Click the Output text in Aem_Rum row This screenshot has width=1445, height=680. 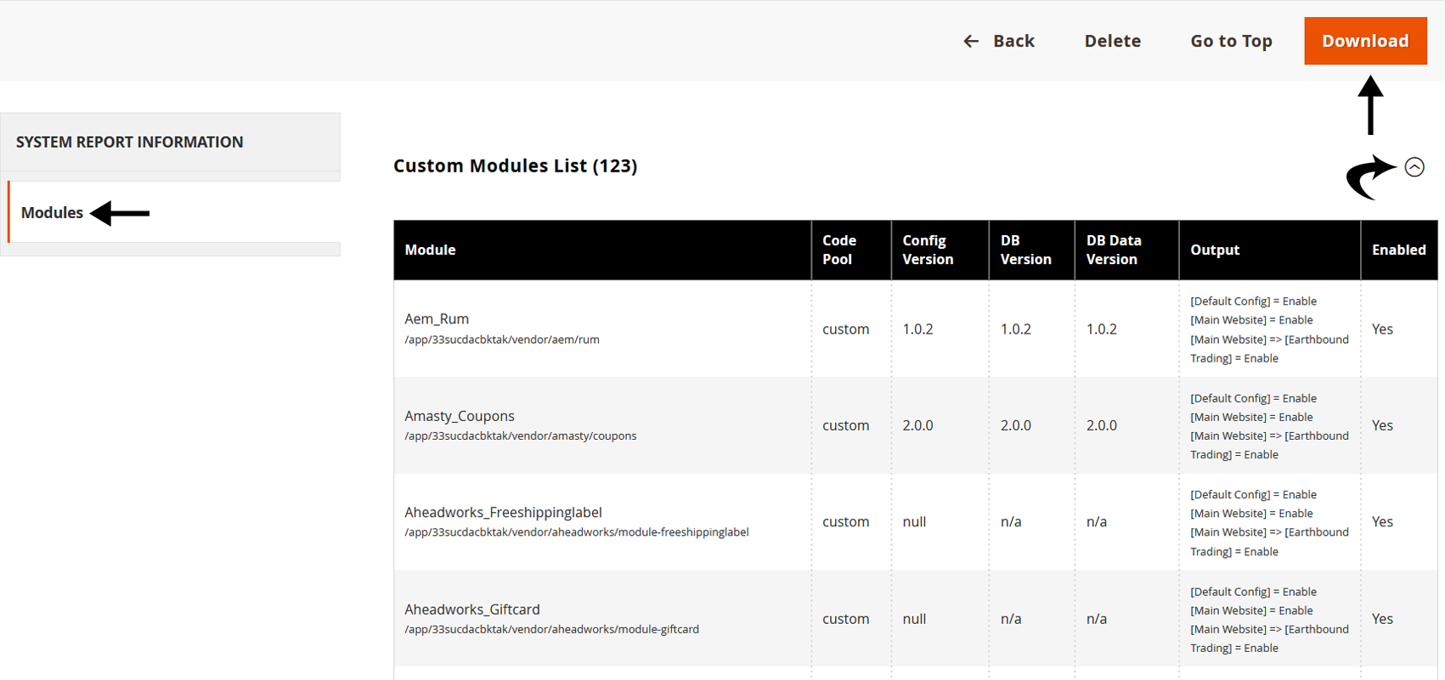[x=1269, y=329]
